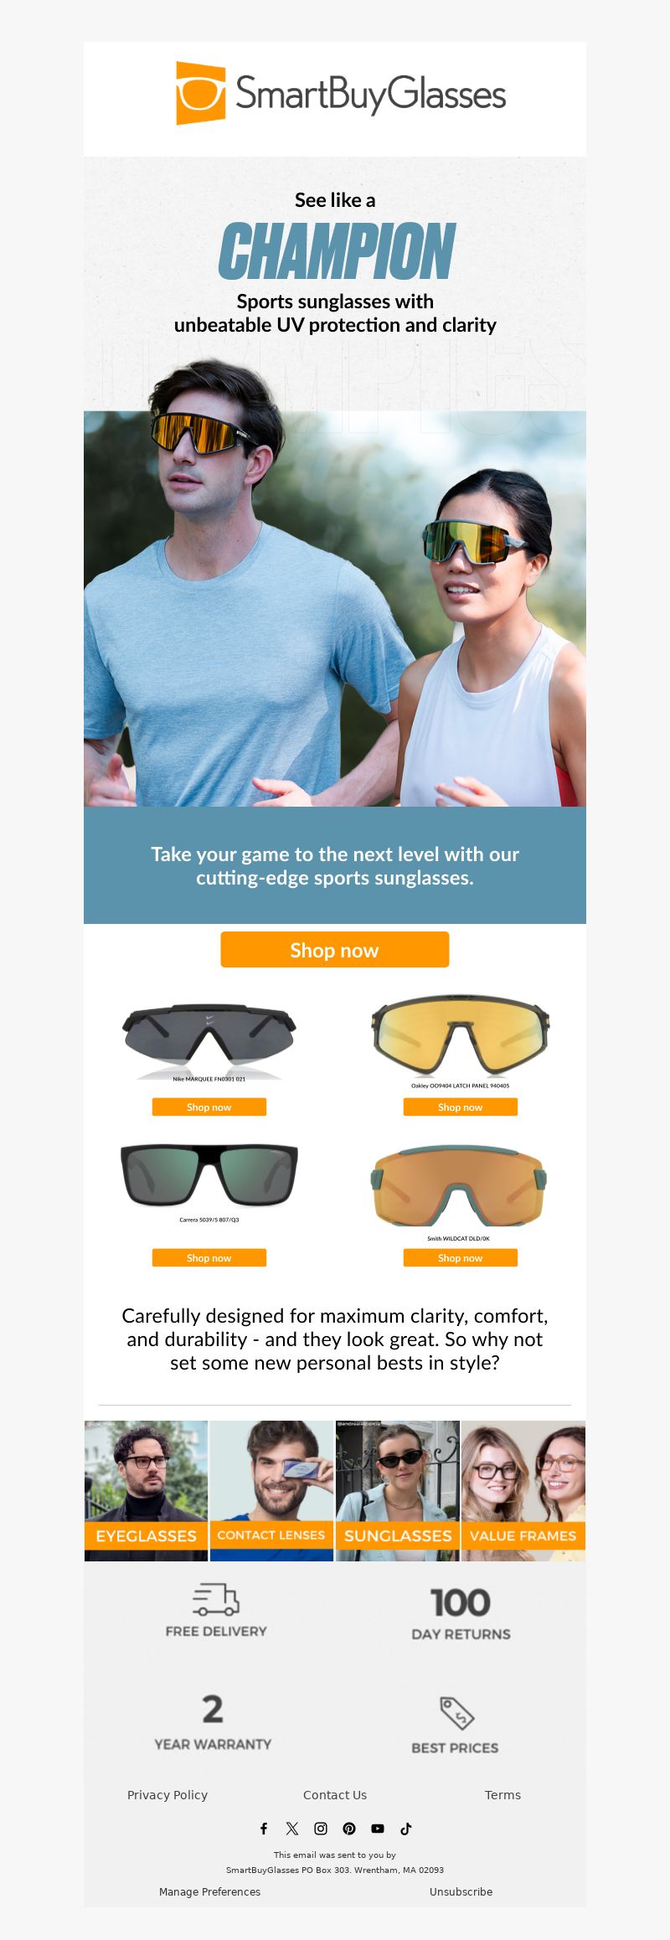Open the Privacy Policy link
The height and width of the screenshot is (1940, 670).
pos(167,1795)
